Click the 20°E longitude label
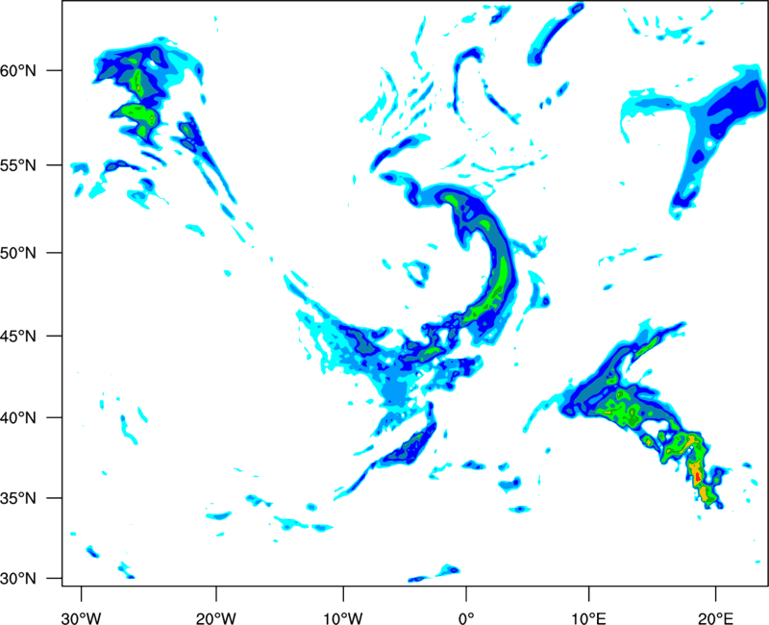Screen dimensions: 769x625 click(x=716, y=618)
